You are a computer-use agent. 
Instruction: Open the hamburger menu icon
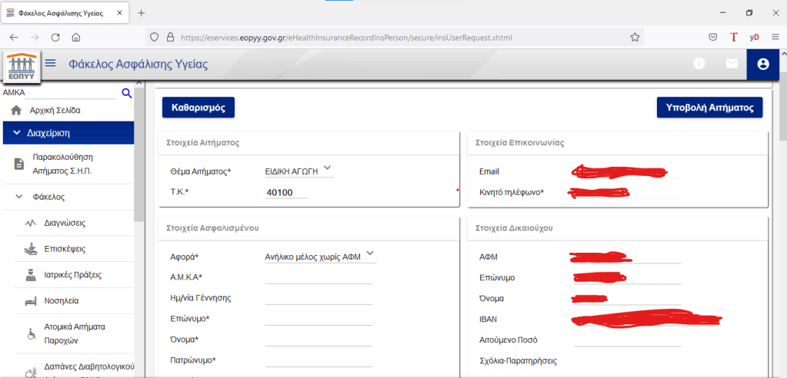pos(51,64)
